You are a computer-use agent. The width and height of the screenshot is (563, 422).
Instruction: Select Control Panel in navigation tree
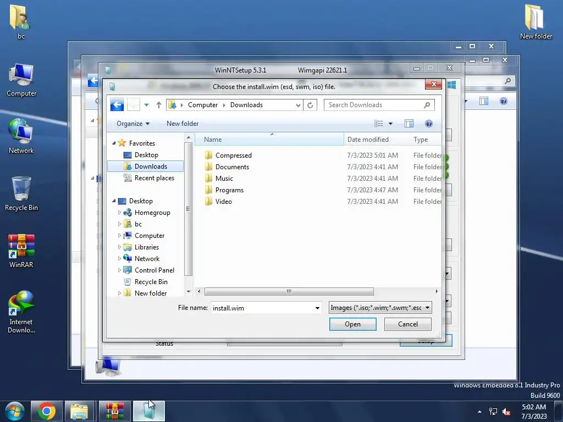point(154,270)
